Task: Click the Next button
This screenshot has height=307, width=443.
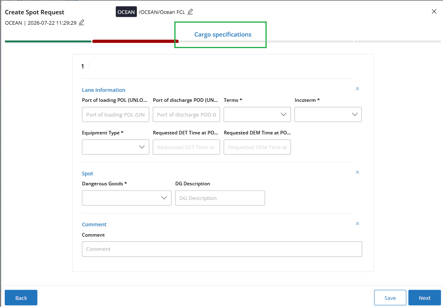Action: pyautogui.click(x=425, y=298)
